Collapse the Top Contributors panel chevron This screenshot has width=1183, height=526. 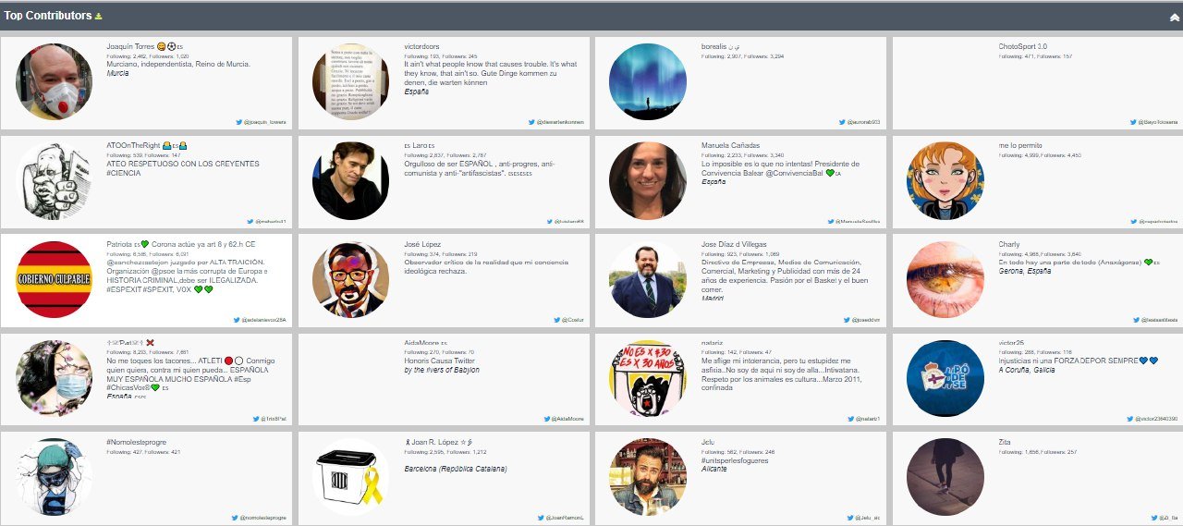(x=1174, y=17)
